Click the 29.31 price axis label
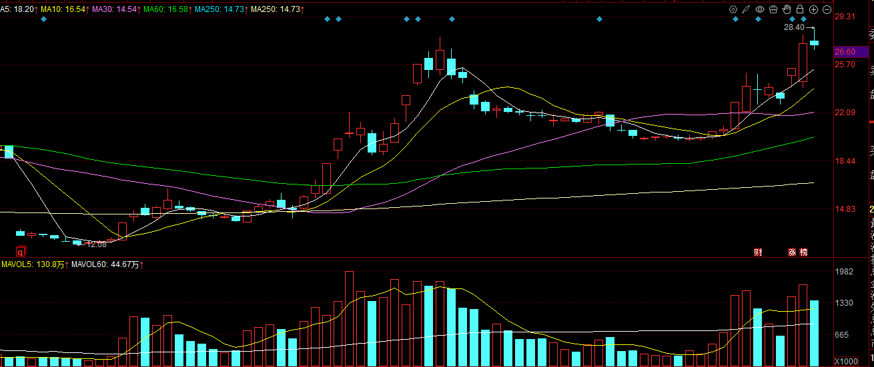 tap(845, 17)
